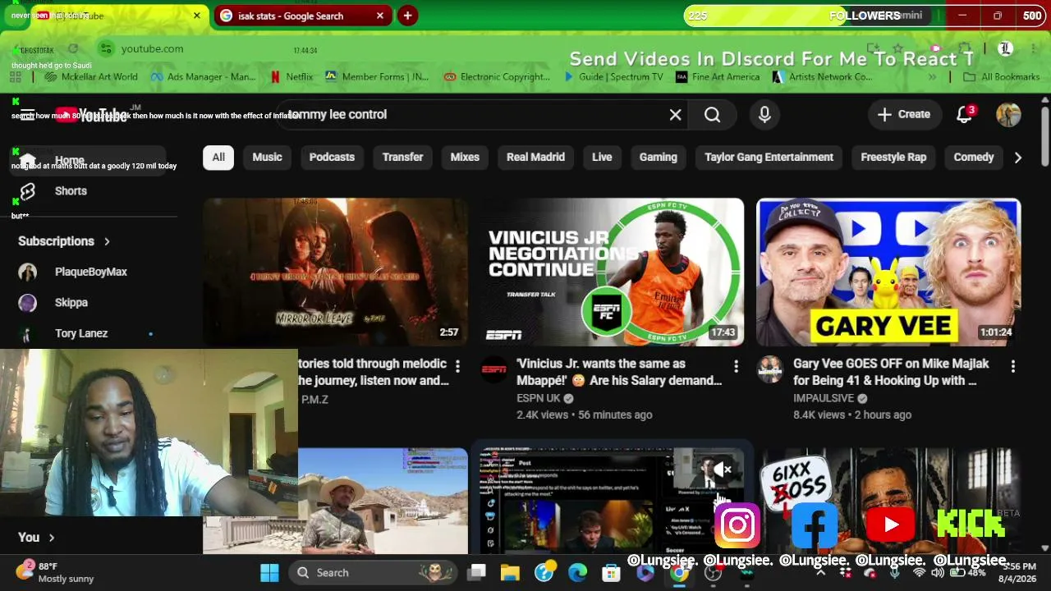The width and height of the screenshot is (1051, 591).
Task: Open more options for the Gary Vee video
Action: pos(1012,366)
